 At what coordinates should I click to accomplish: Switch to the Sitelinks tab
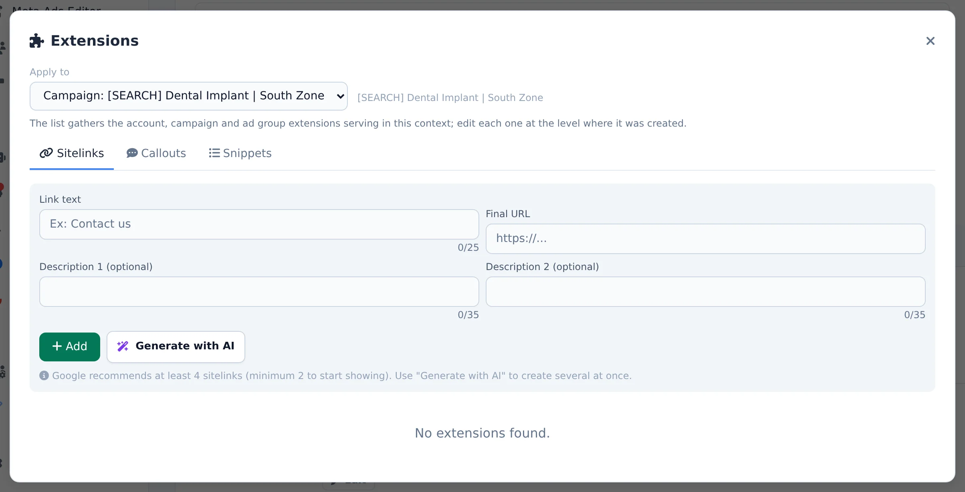click(x=72, y=153)
